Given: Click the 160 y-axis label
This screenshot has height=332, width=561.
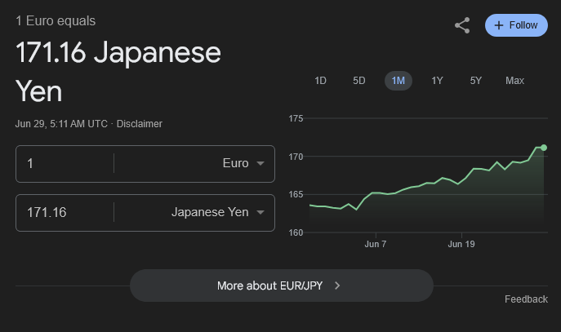Looking at the screenshot, I should pyautogui.click(x=296, y=232).
